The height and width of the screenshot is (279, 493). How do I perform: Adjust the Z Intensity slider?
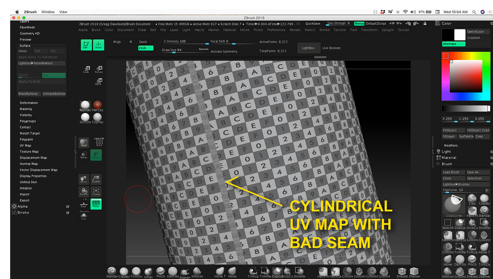coord(186,42)
